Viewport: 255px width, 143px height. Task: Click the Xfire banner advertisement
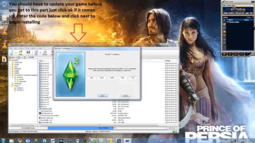pos(238,11)
